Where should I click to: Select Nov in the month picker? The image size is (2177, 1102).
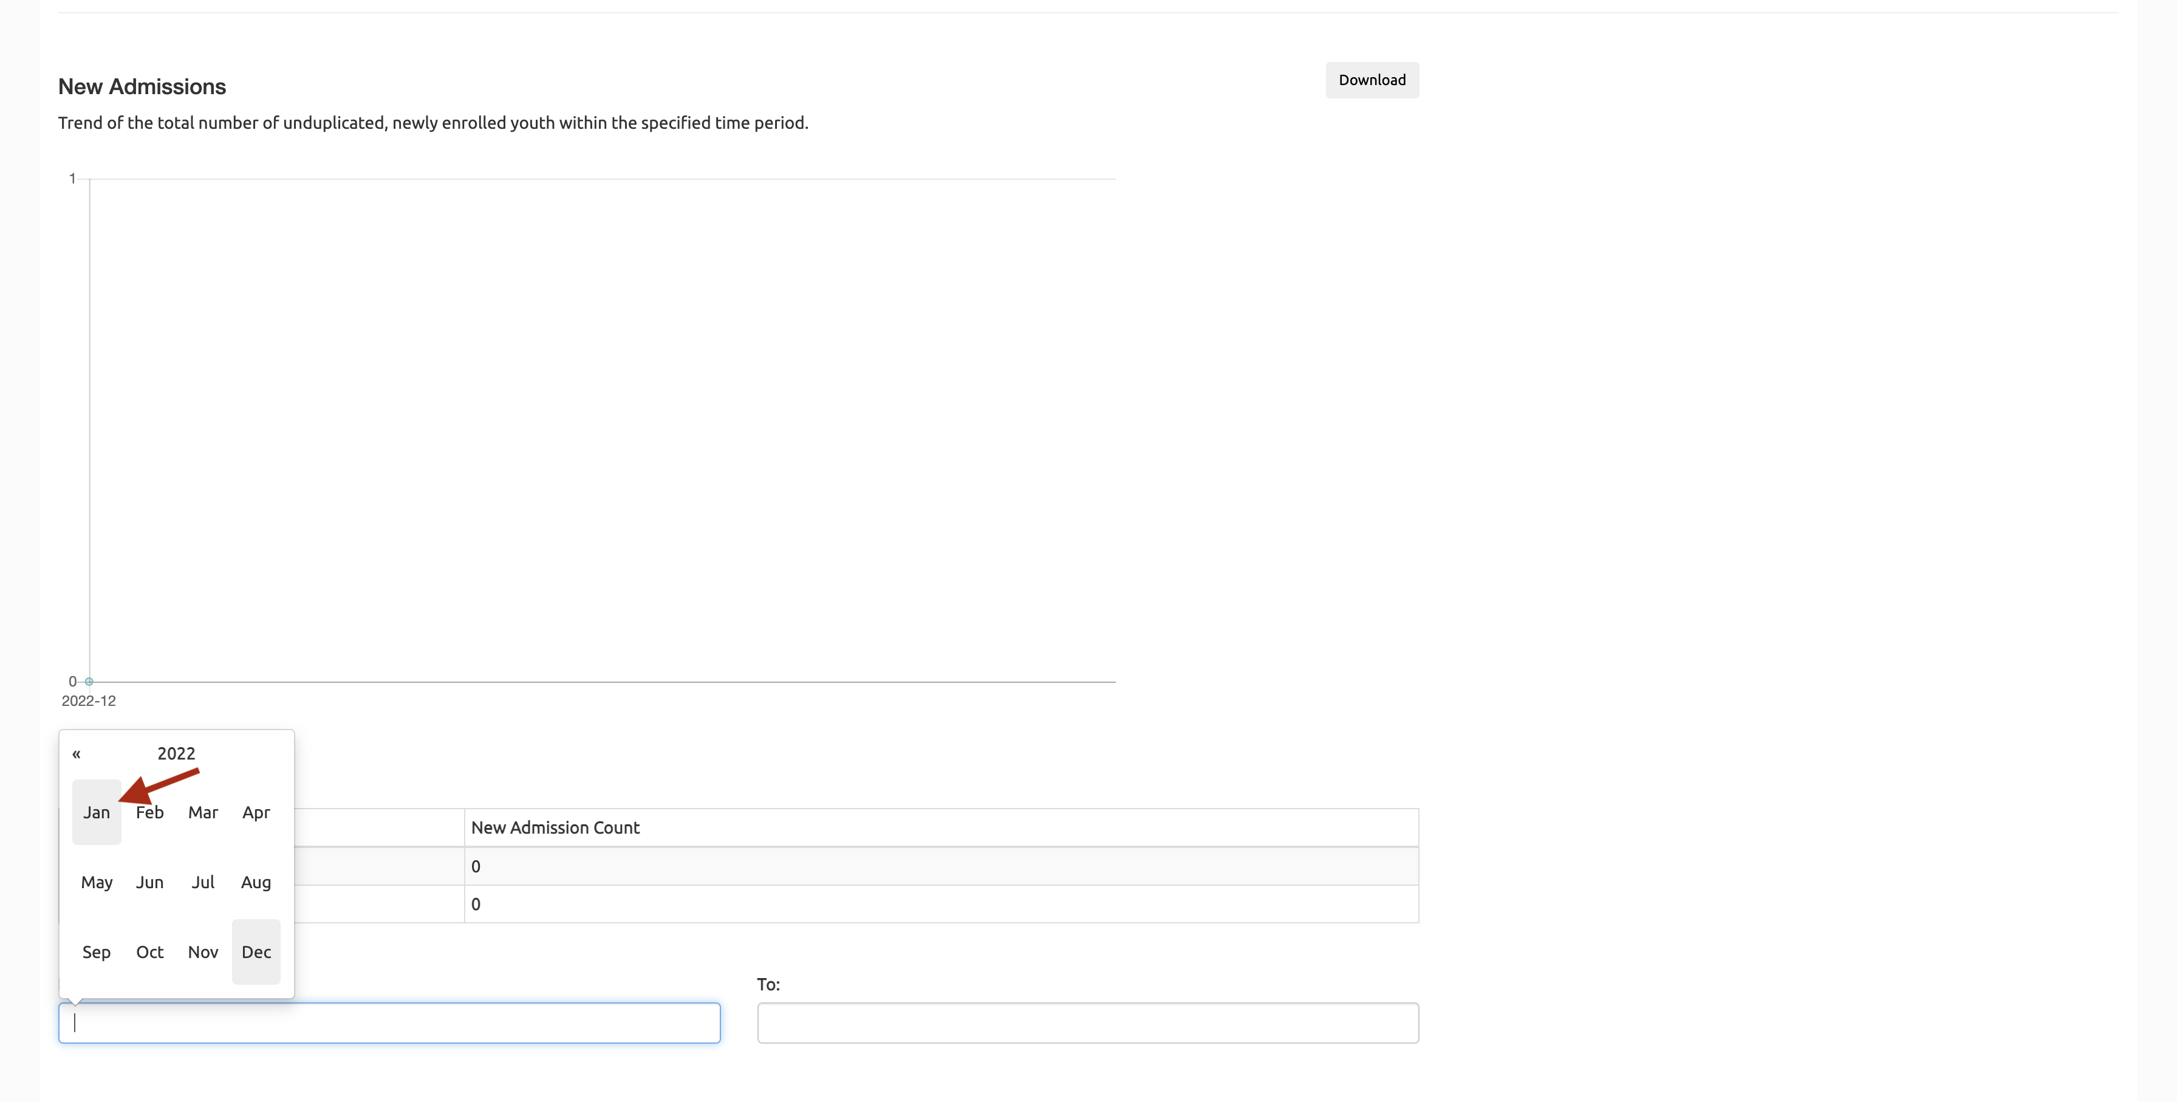(203, 953)
